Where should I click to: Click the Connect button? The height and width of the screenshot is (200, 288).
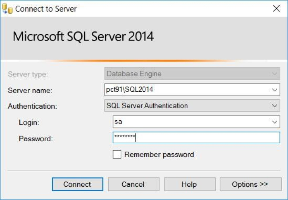click(78, 184)
